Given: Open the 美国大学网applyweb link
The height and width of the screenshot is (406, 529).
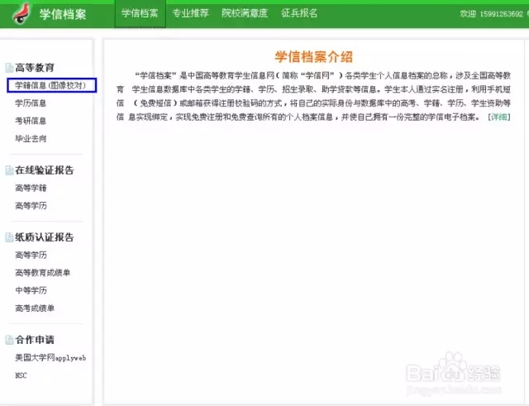Looking at the screenshot, I should click(50, 357).
